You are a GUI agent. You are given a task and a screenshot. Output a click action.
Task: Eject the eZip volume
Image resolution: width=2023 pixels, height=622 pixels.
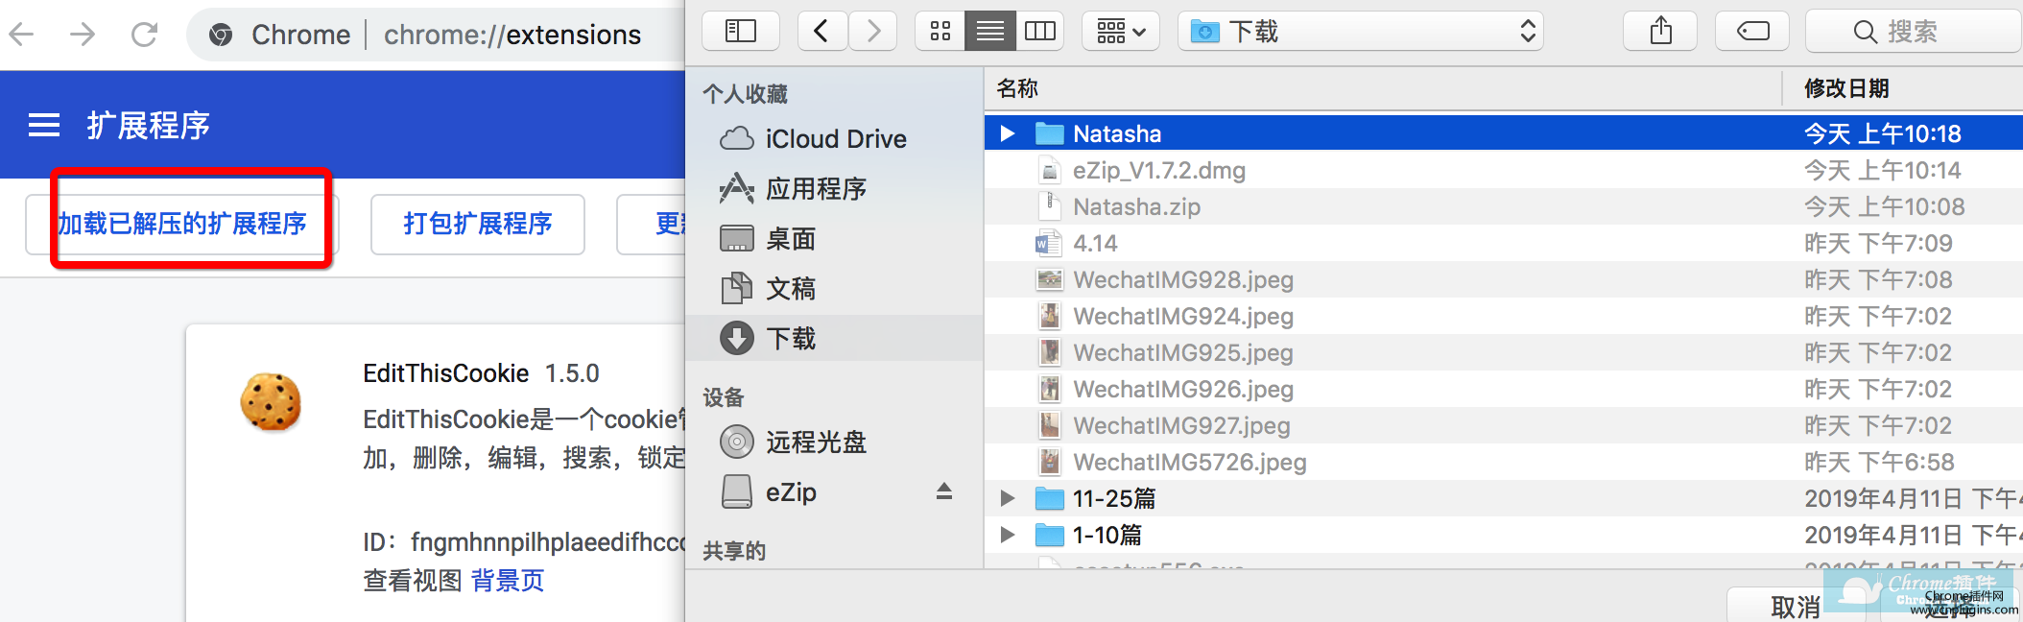point(944,491)
